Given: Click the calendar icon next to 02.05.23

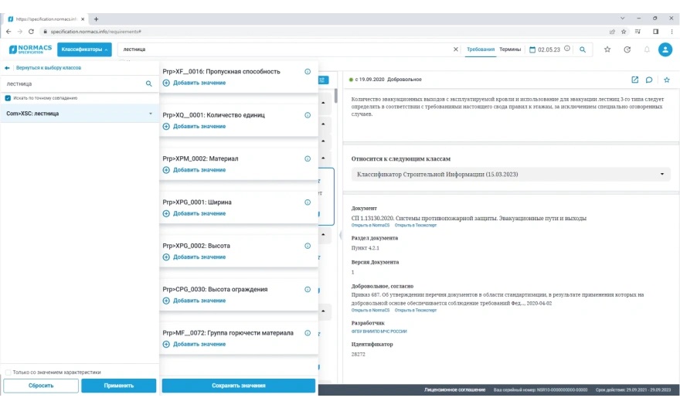Looking at the screenshot, I should pyautogui.click(x=532, y=49).
